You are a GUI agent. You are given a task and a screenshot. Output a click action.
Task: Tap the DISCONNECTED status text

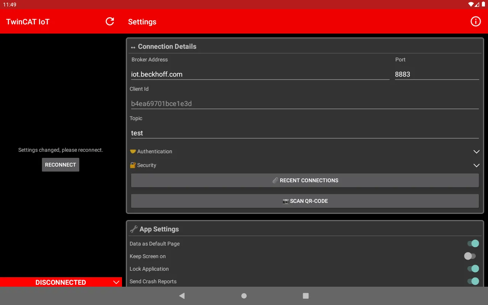pos(61,283)
